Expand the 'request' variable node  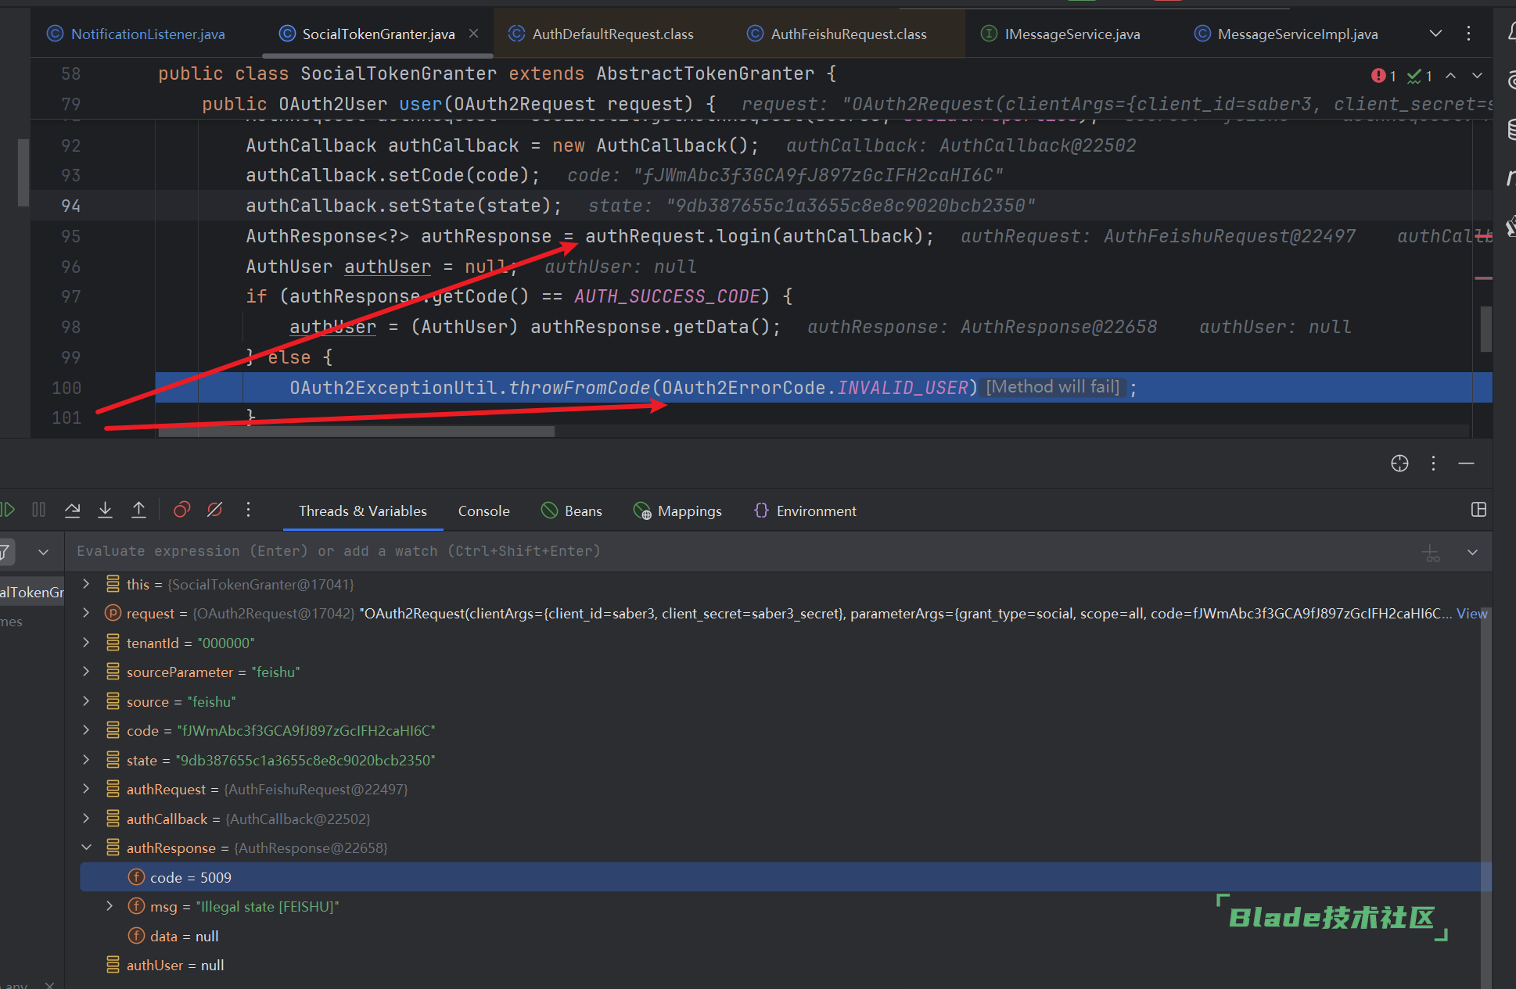[86, 613]
